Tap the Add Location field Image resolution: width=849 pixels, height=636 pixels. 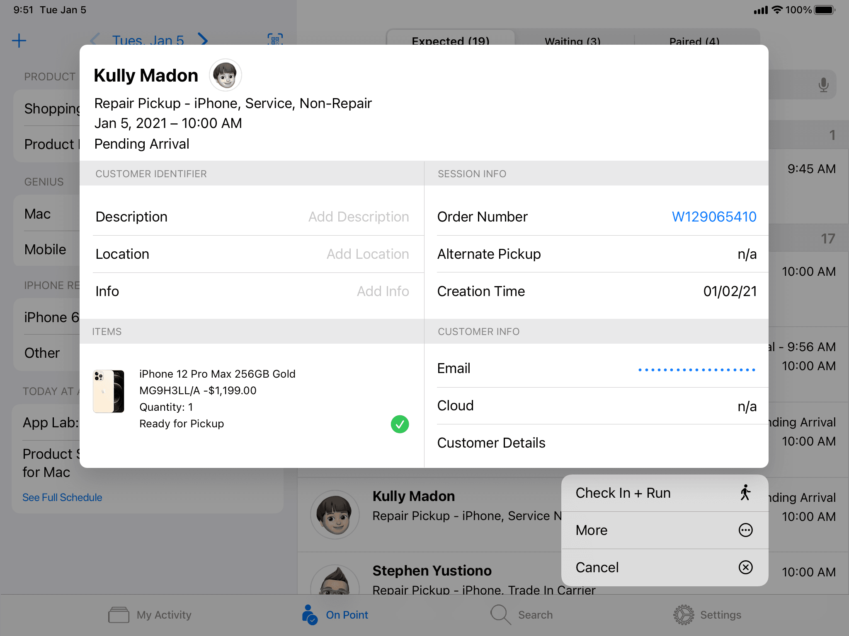(367, 254)
